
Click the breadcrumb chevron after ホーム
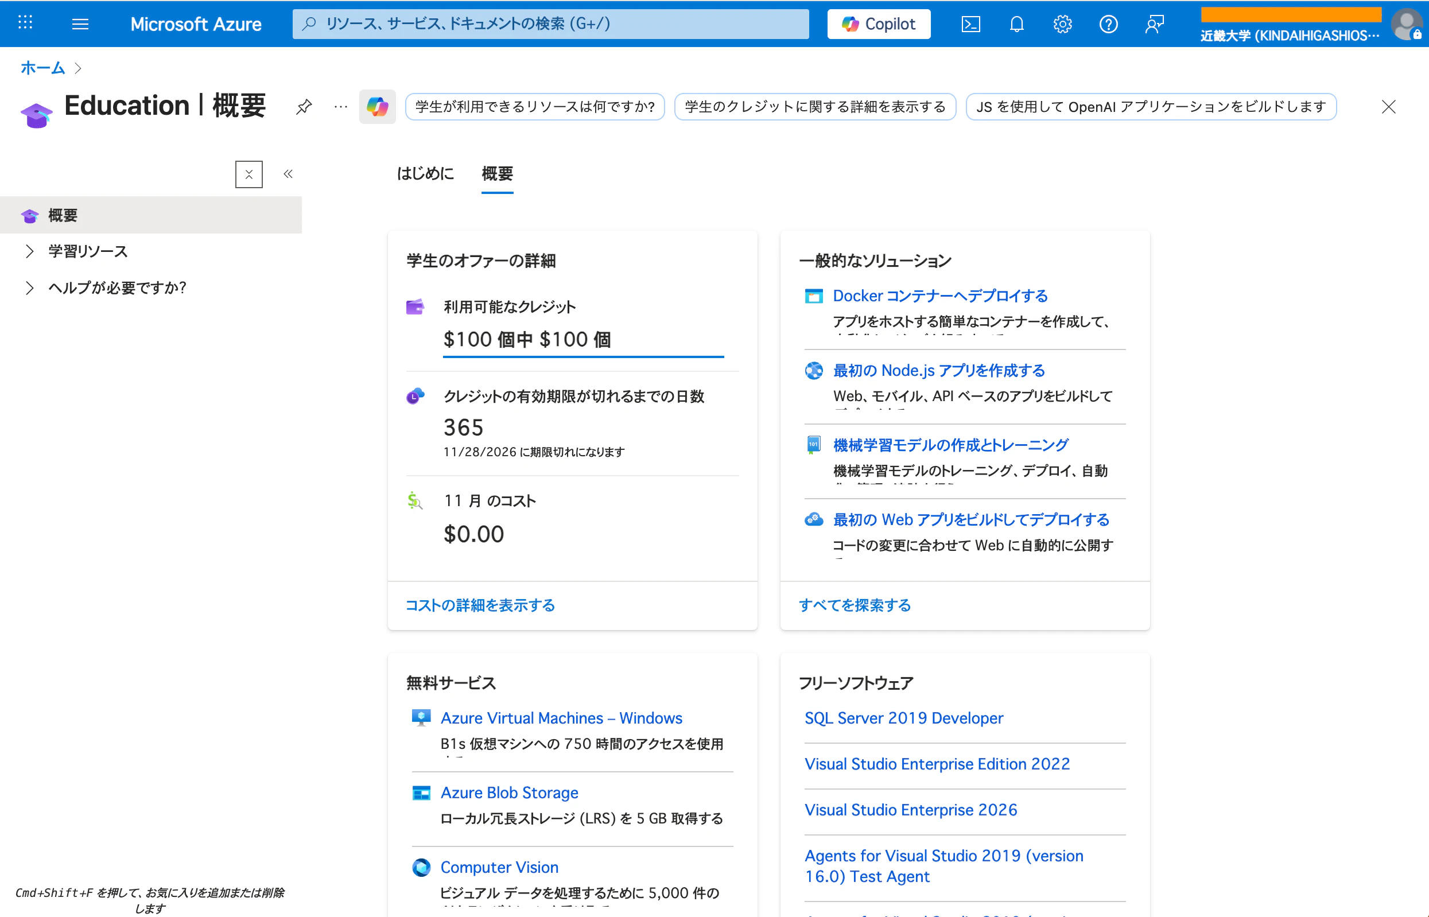click(x=78, y=68)
